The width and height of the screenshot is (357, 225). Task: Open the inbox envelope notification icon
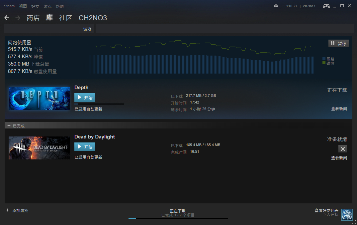276,6
